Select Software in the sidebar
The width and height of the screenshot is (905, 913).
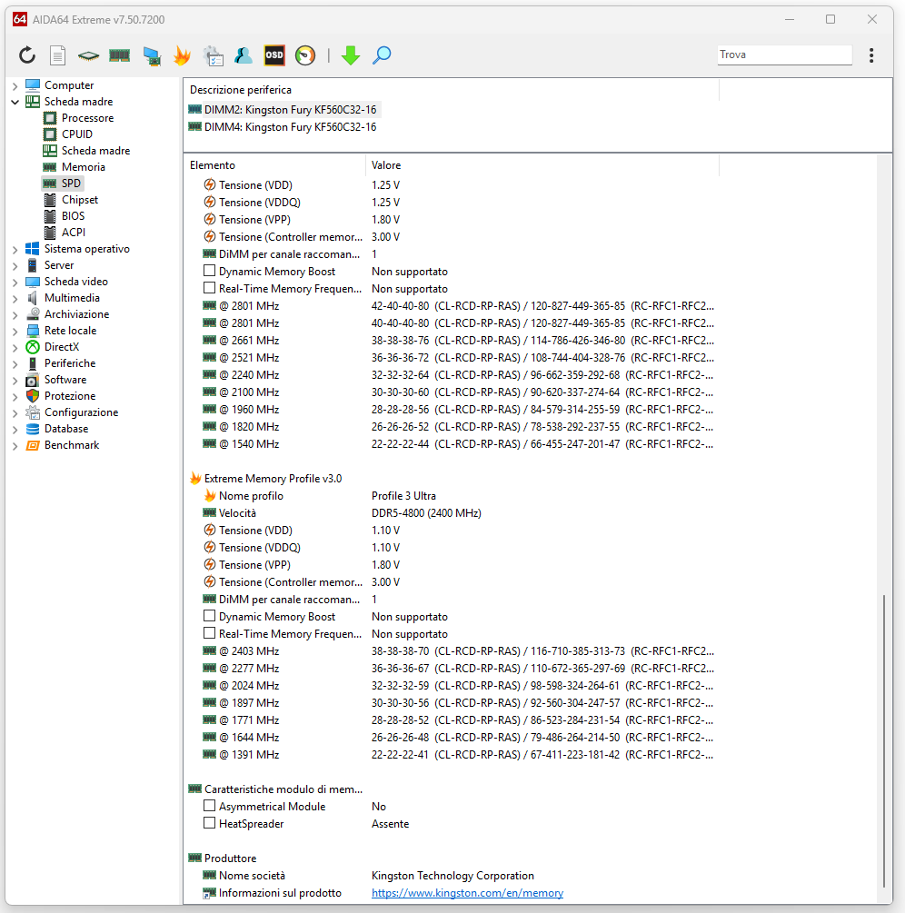click(65, 380)
